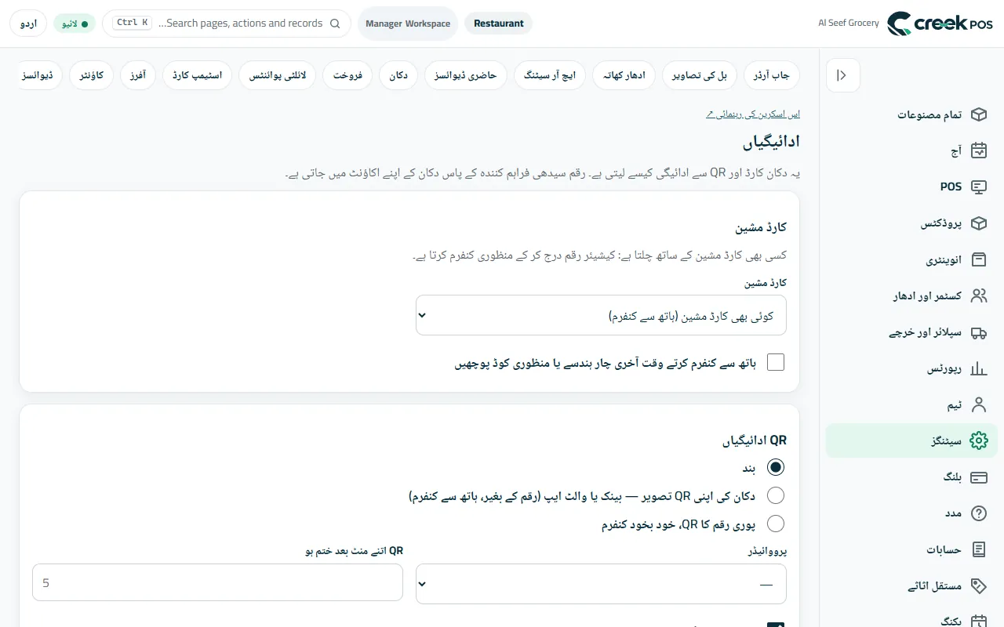
Task: Switch to the لائلٹی پوائنٹس tab
Action: pyautogui.click(x=278, y=75)
